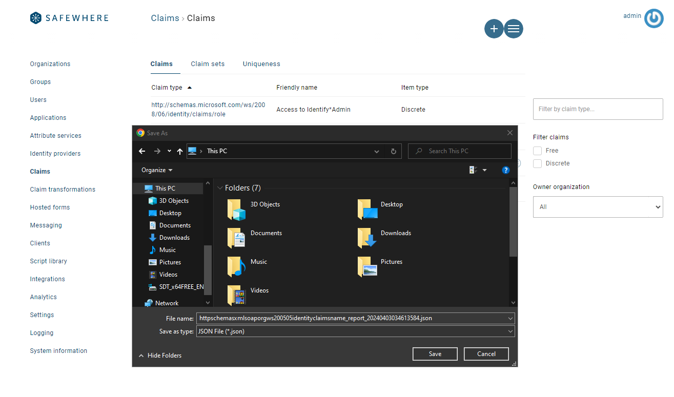The width and height of the screenshot is (674, 397).
Task: Open the Downloads folder icon in main pane
Action: click(367, 238)
